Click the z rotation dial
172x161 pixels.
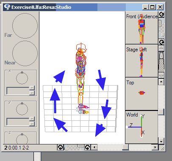pos(22,139)
